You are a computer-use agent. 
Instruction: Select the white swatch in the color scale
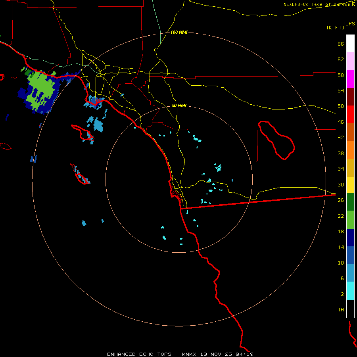point(350,44)
